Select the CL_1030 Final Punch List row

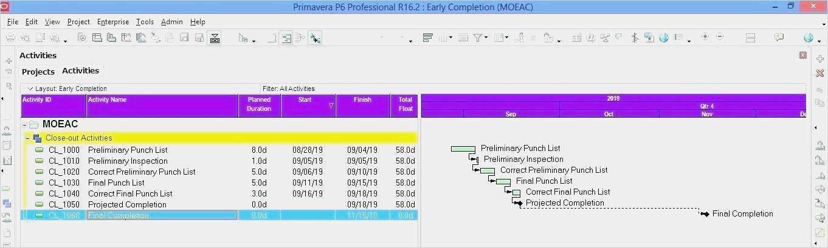(116, 183)
